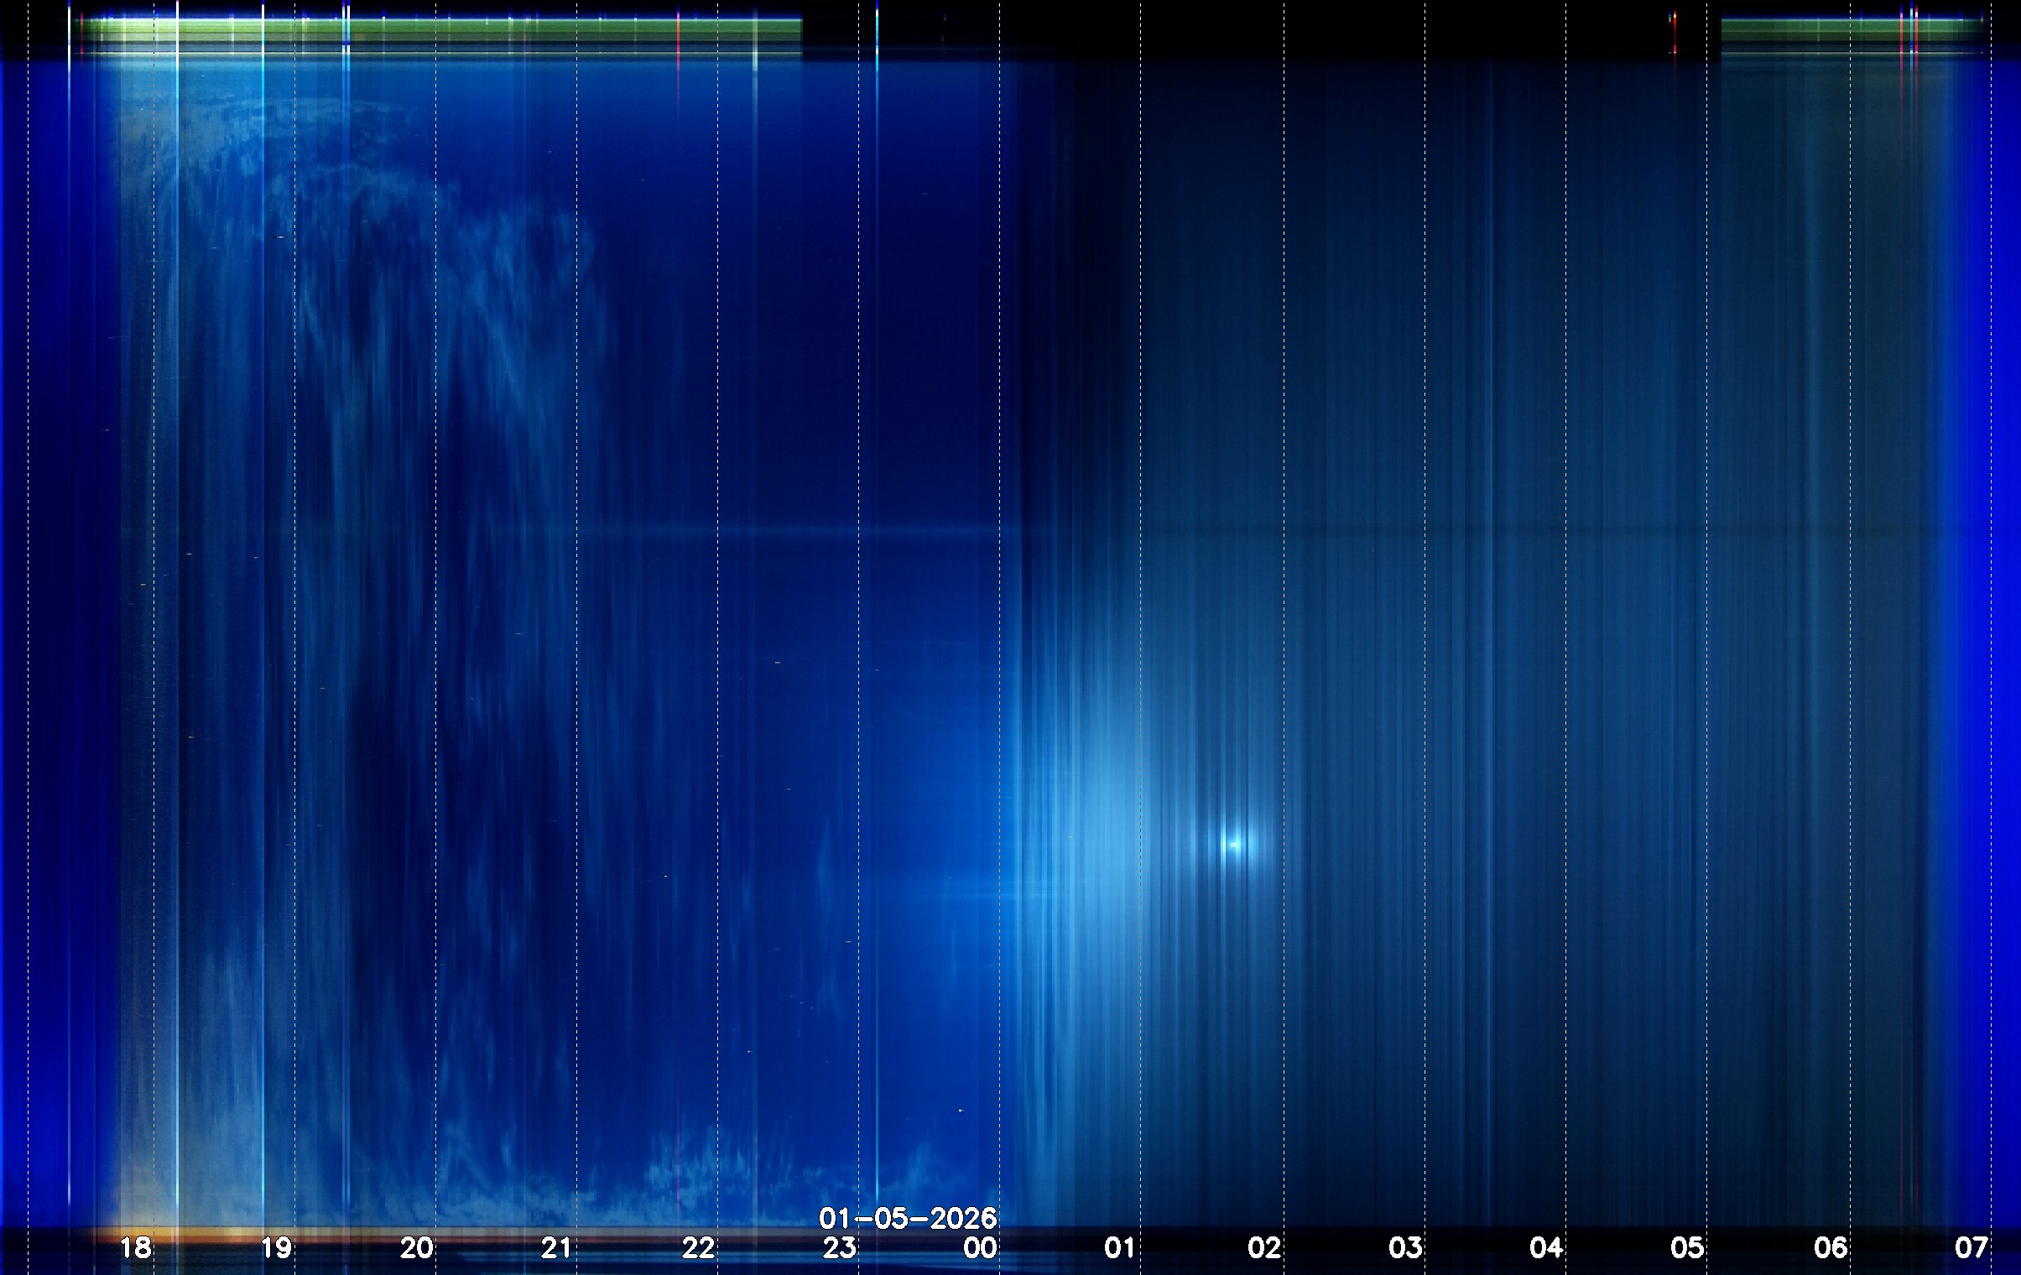The width and height of the screenshot is (2021, 1275).
Task: Click the 21 hour label
Action: (x=556, y=1248)
